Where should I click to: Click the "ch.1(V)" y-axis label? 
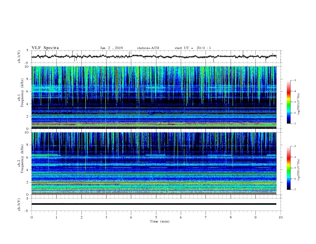click(19, 57)
